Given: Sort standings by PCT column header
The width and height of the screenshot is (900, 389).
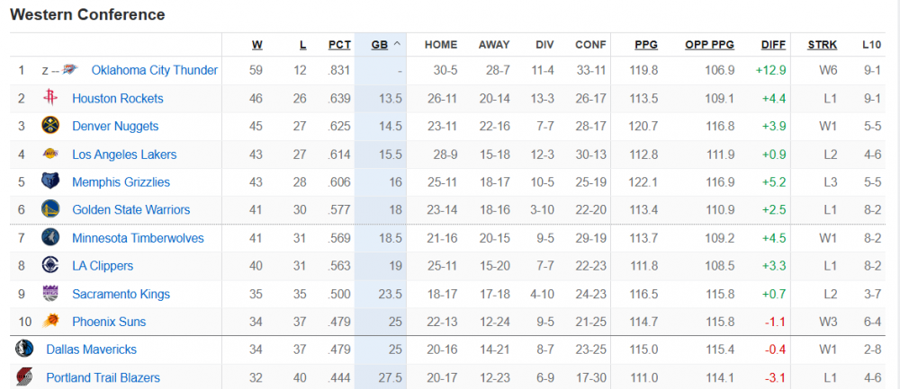Looking at the screenshot, I should click(339, 44).
